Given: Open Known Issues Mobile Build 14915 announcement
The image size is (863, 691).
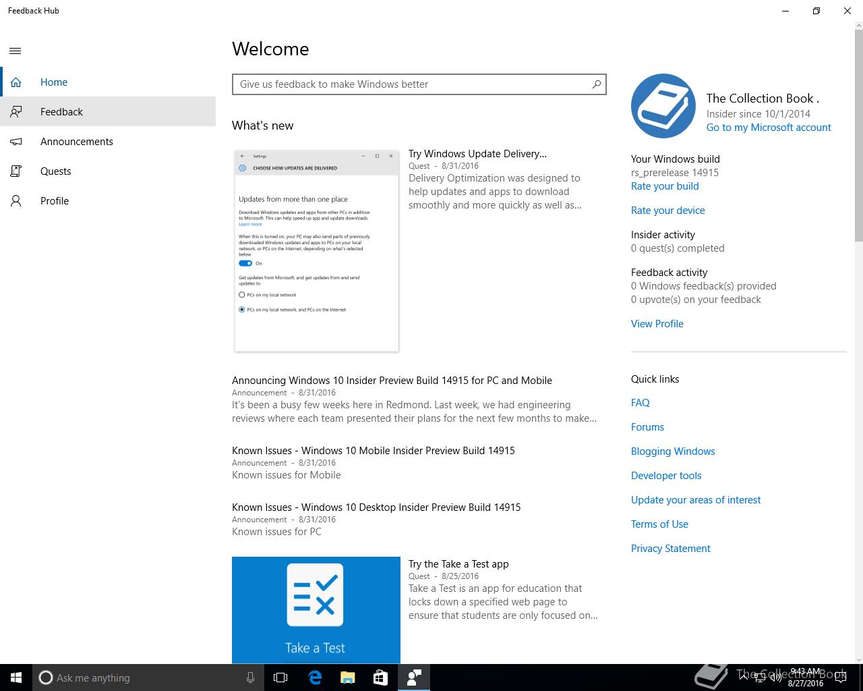Looking at the screenshot, I should pos(374,451).
